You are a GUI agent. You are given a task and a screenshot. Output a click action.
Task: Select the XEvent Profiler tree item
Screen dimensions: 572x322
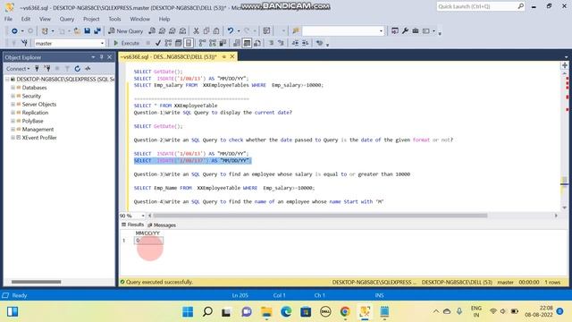click(39, 138)
